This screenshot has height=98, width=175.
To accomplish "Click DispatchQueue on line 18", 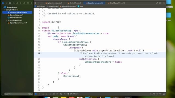I will click(83, 50).
